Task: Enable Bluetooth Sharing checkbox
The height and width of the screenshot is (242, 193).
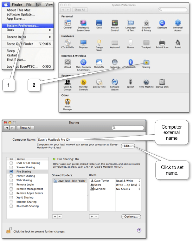Action: click(x=11, y=206)
